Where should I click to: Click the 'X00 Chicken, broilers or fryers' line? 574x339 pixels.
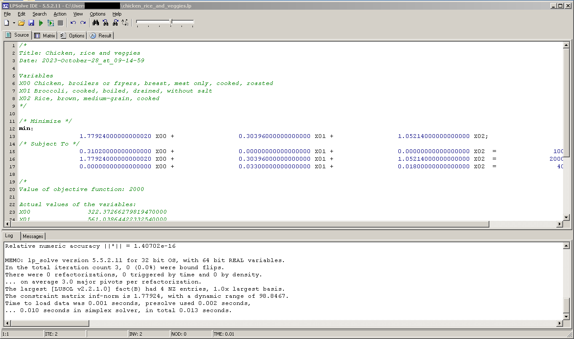(146, 83)
